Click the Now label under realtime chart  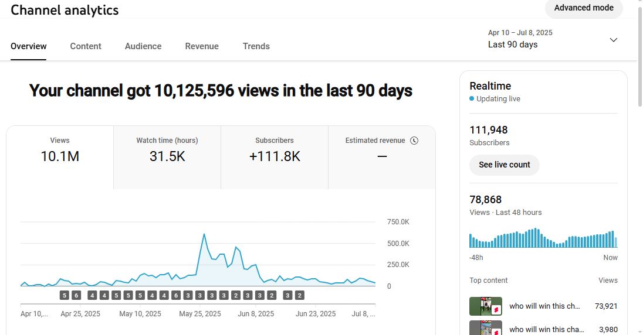pos(610,258)
